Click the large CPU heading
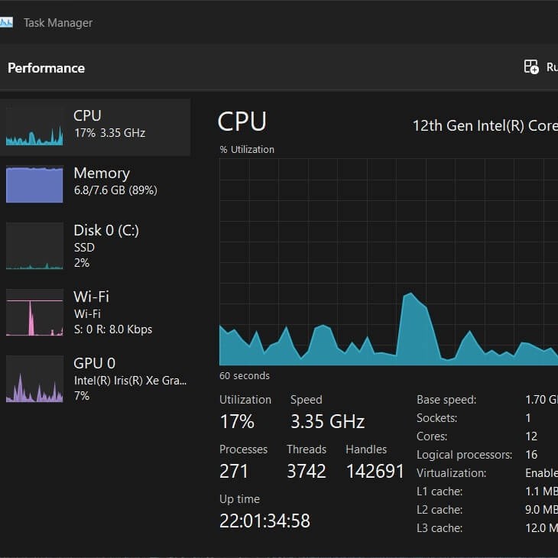This screenshot has height=558, width=558. 242,122
